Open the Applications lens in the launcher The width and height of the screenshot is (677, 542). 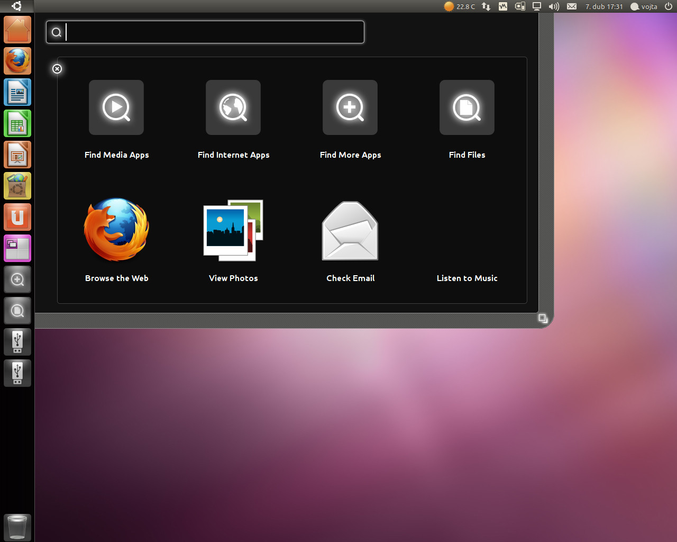click(x=17, y=279)
